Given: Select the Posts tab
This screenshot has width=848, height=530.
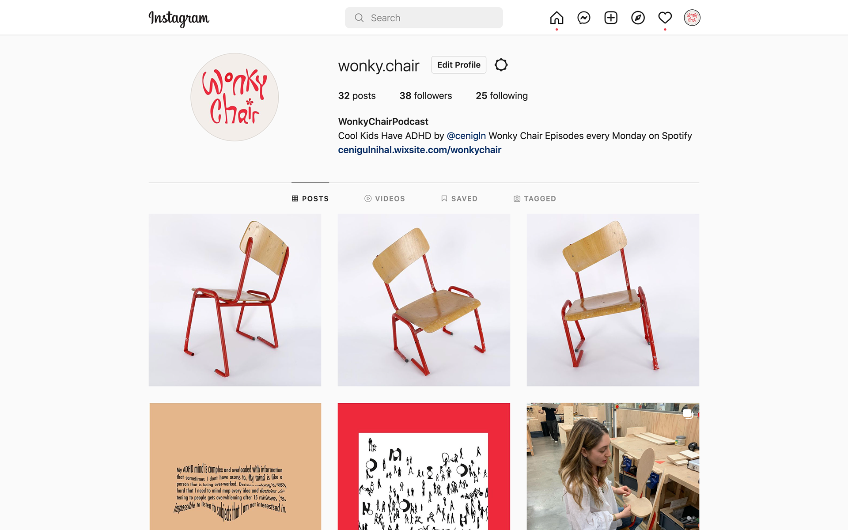Looking at the screenshot, I should 310,199.
